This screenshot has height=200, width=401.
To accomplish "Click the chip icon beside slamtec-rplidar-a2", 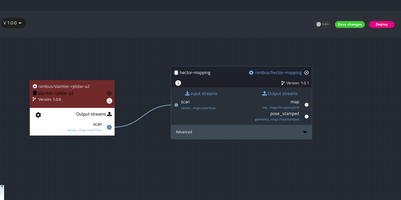I will [35, 93].
